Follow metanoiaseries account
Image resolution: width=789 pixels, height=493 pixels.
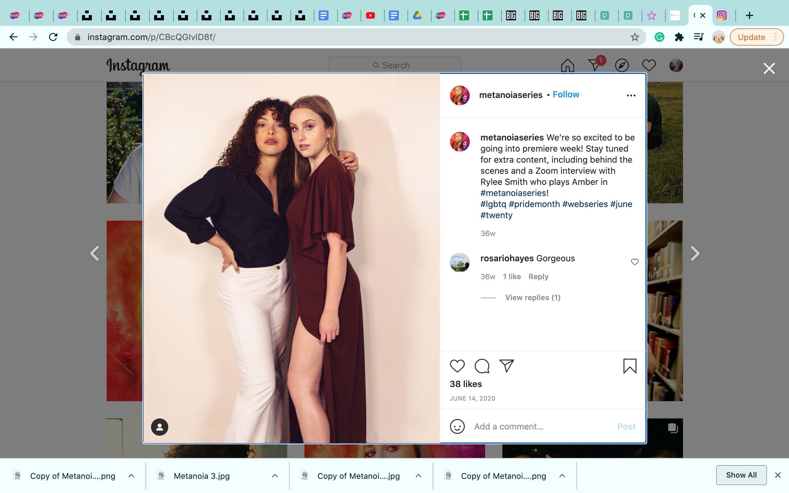point(566,95)
